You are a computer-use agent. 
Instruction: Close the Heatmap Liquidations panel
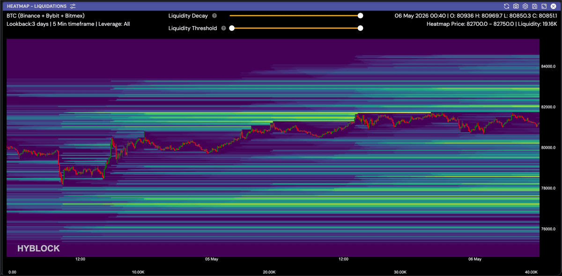click(x=553, y=6)
